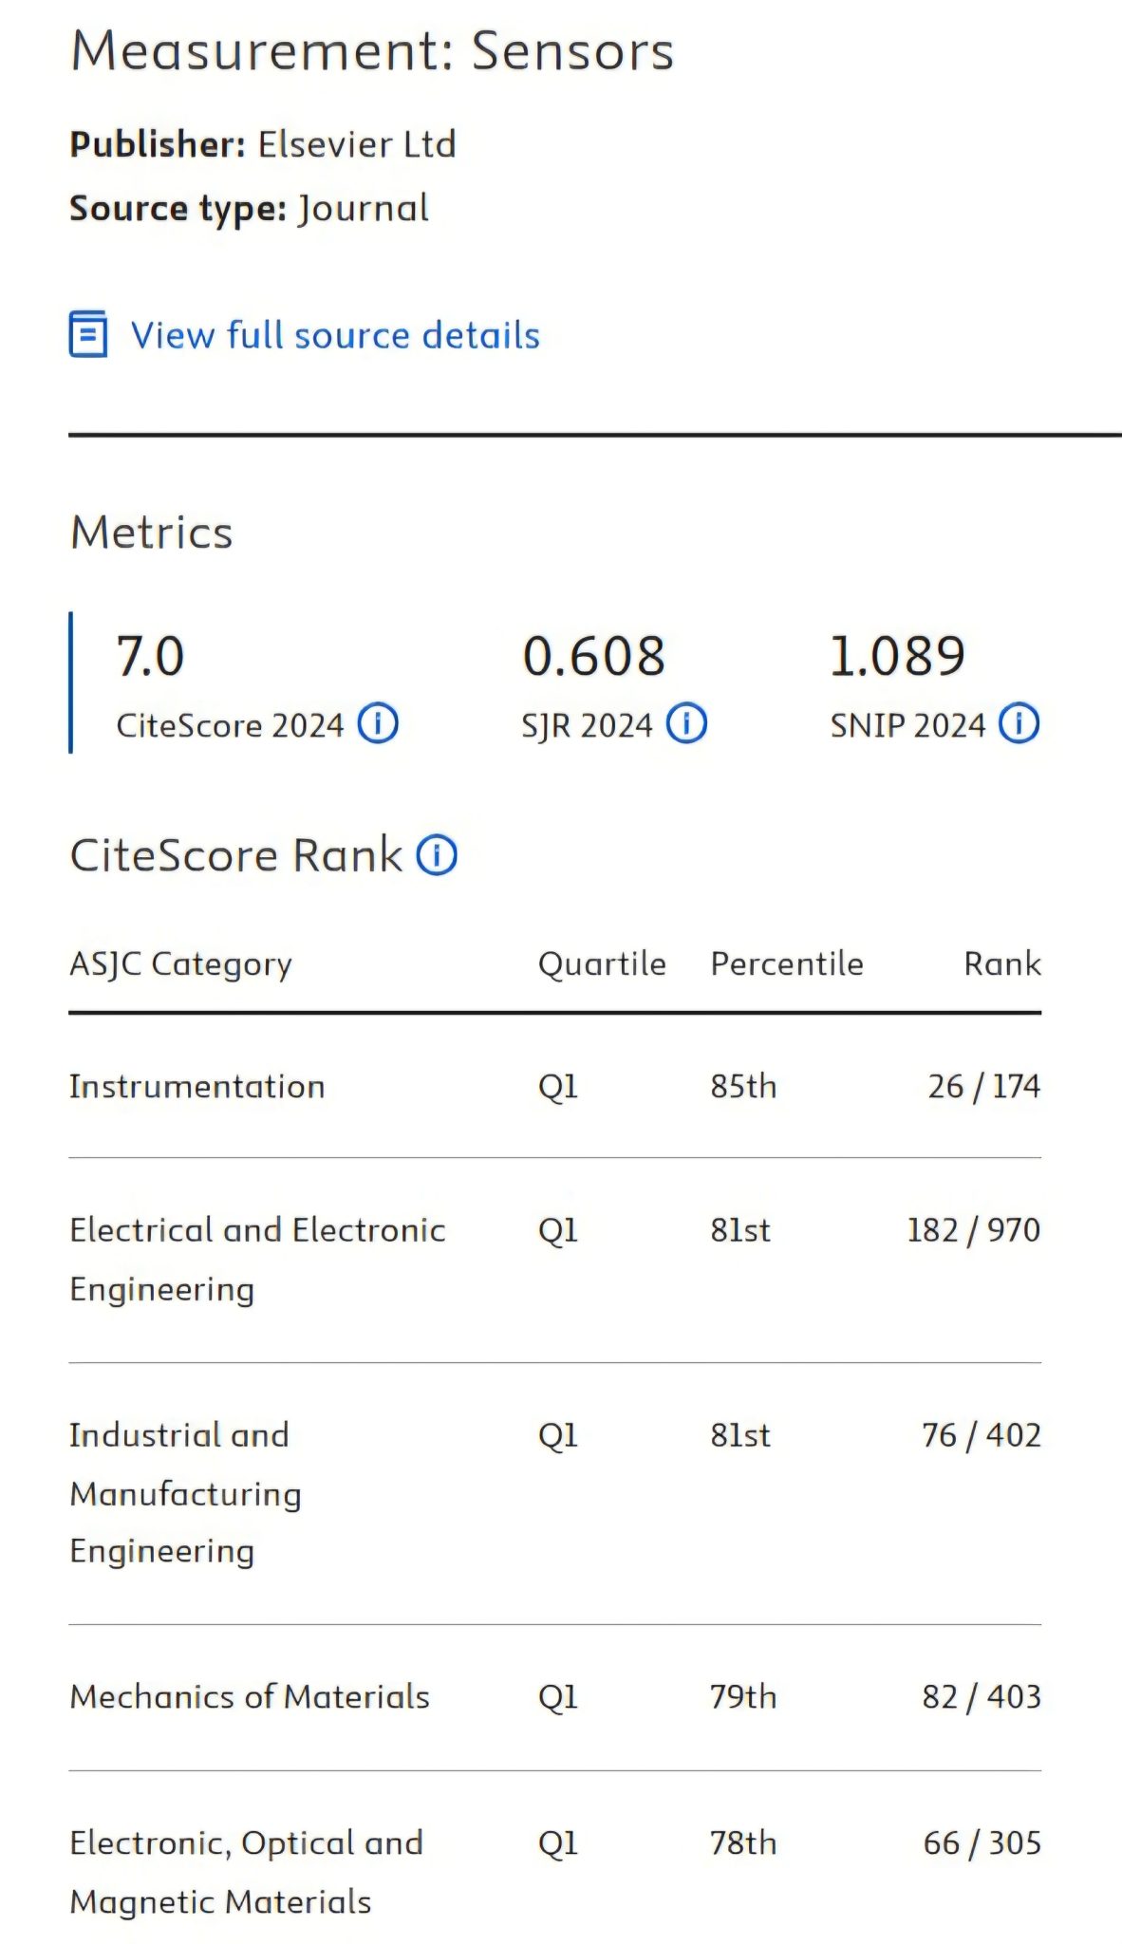Screen dimensions: 1122x1944
Task: Open the View full source details link
Action: [335, 335]
